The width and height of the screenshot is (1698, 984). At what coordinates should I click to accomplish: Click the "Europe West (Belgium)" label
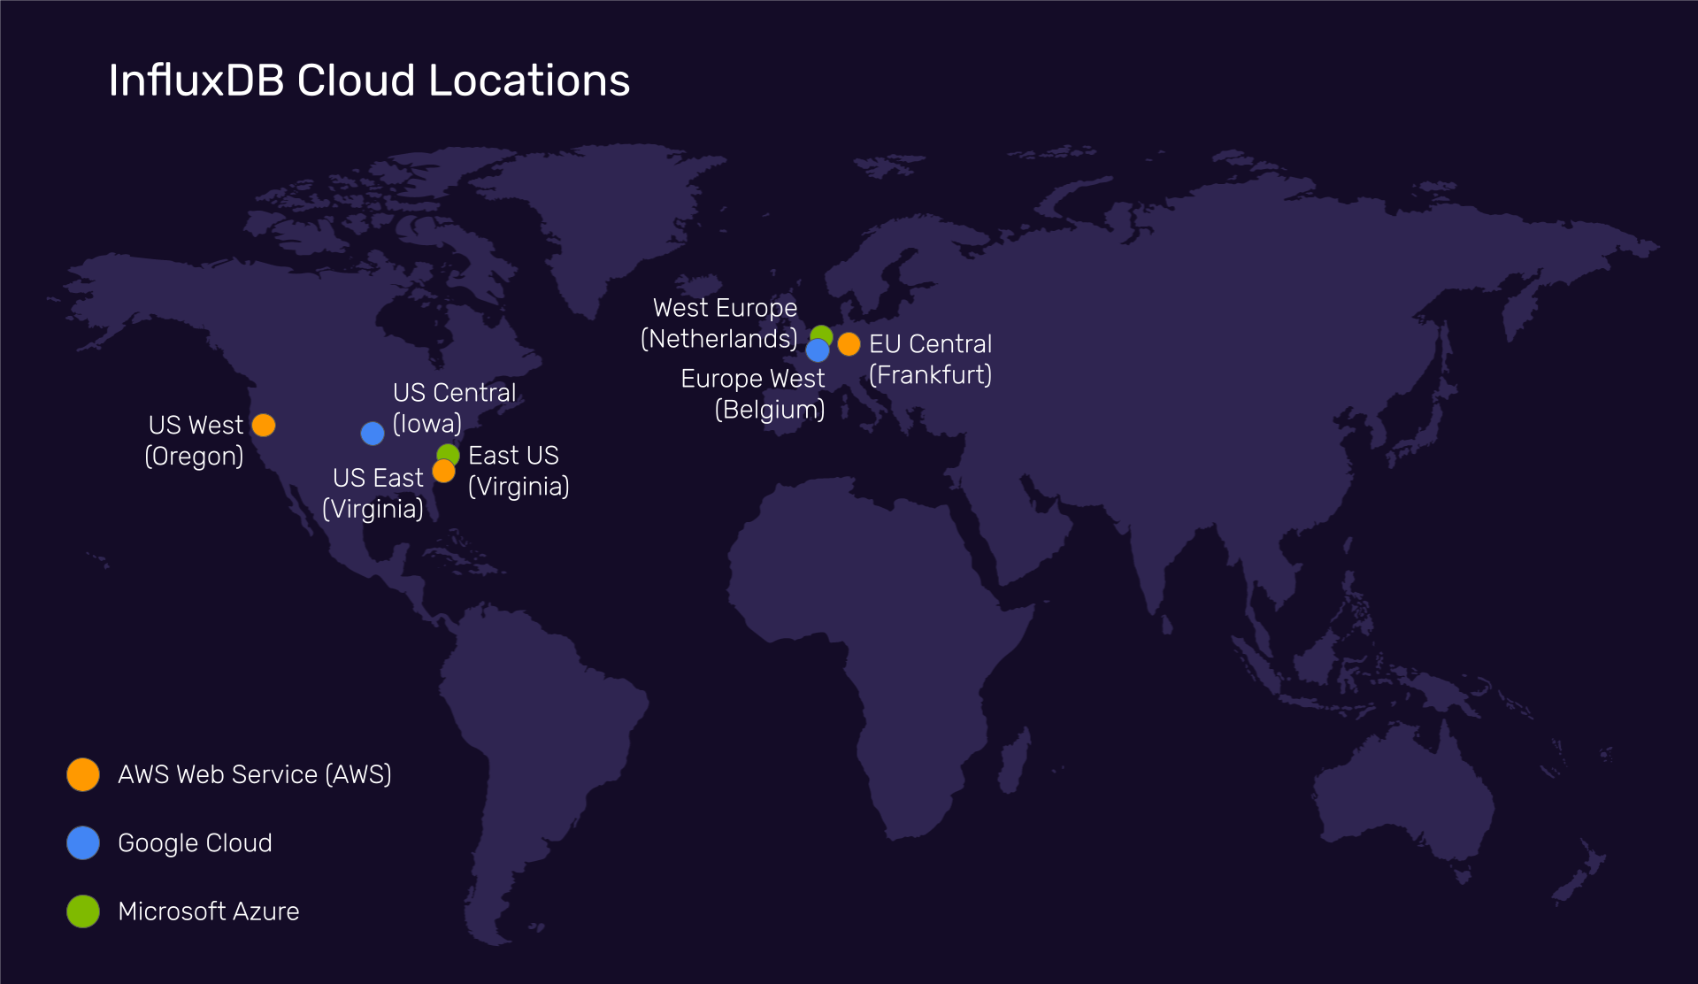click(x=754, y=394)
